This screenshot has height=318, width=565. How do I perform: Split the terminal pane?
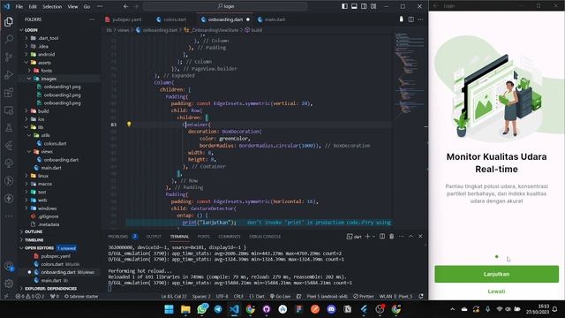point(382,237)
